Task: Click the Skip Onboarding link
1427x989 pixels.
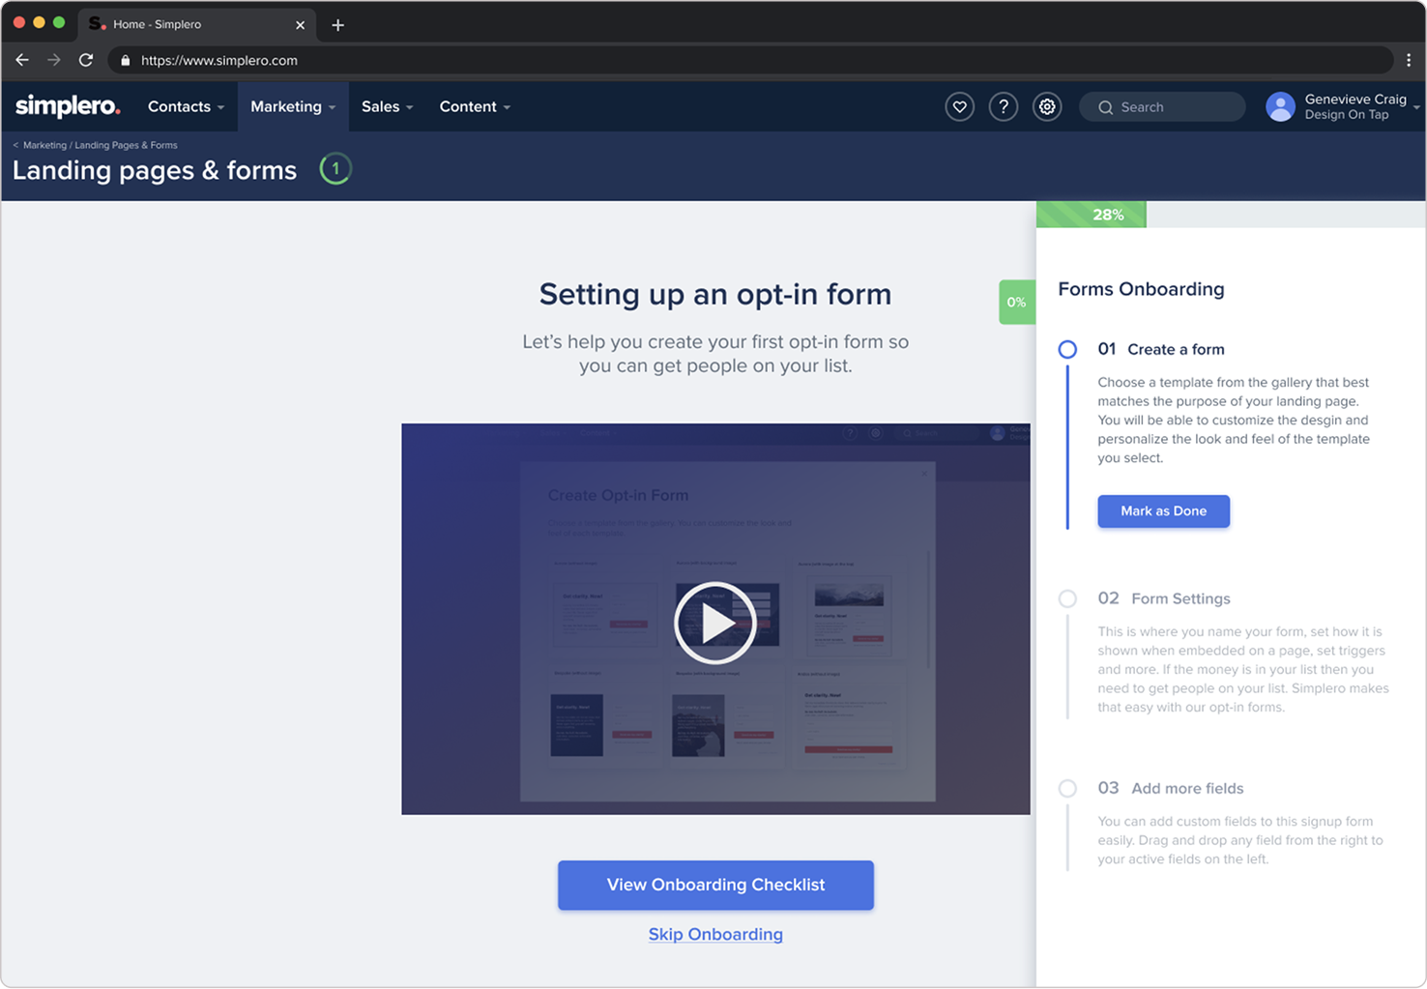Action: coord(715,934)
